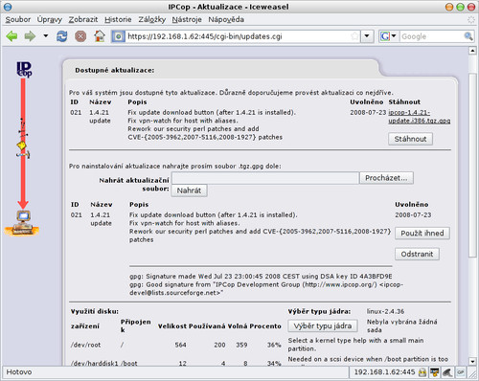Go forward with the green right arrow

30,36
